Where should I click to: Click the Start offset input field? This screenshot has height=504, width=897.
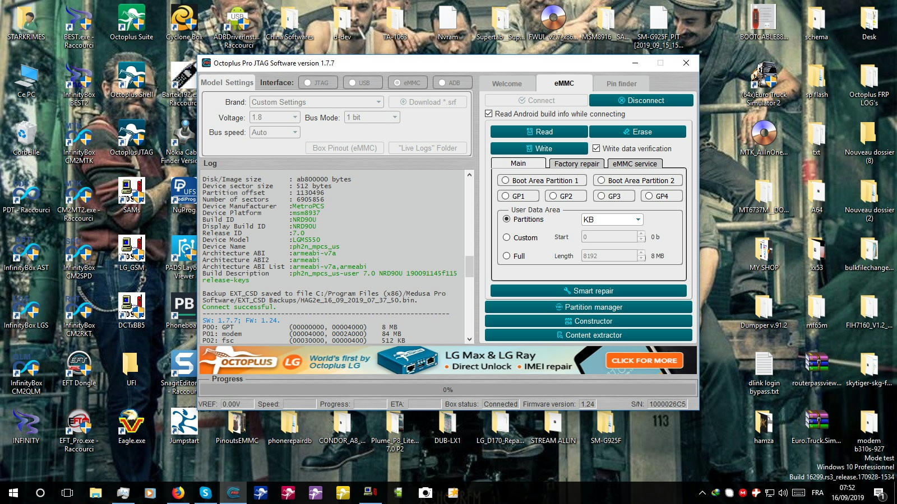coord(609,237)
